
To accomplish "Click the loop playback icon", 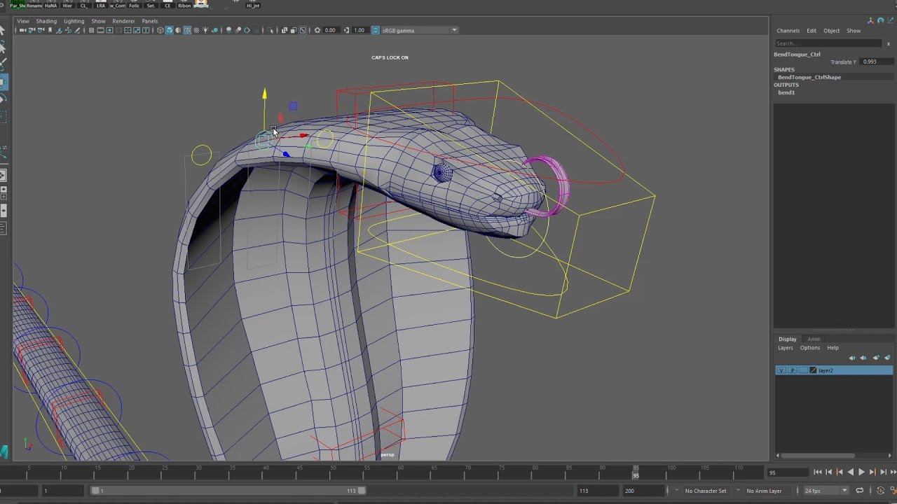I will (x=860, y=491).
